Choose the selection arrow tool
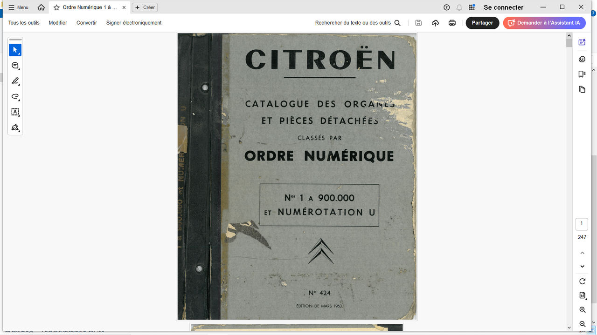This screenshot has height=335, width=597. coord(15,50)
